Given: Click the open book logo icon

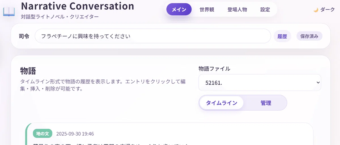Looking at the screenshot, I should tap(9, 12).
